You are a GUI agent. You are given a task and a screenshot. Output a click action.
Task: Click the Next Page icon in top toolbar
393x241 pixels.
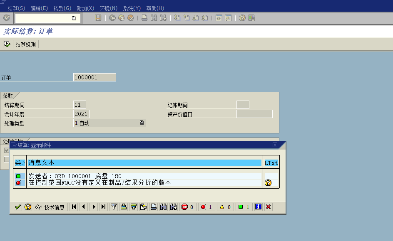pos(196,18)
